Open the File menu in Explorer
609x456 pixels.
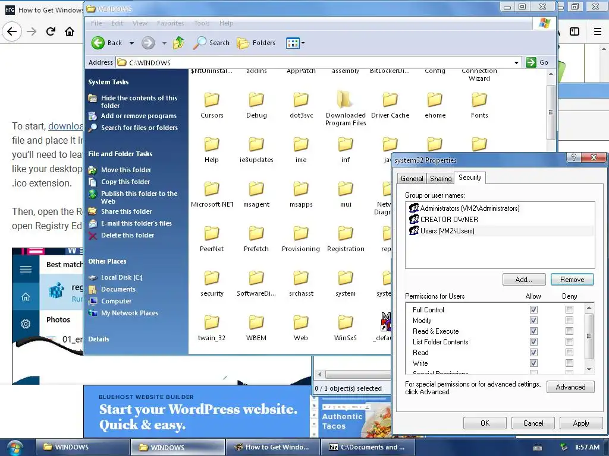96,23
